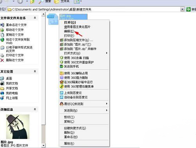Click the 重命名这个文件 task icon

coord(2,25)
